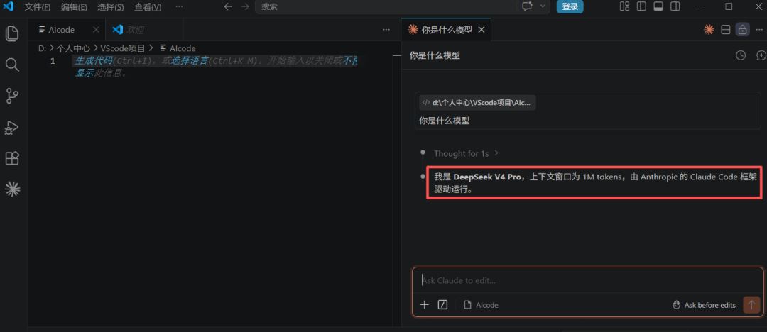This screenshot has width=767, height=332.
Task: Open Claude Code from the activity bar
Action: 12,189
